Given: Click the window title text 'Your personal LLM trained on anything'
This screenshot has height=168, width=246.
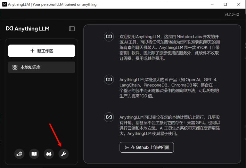Looking at the screenshot, I should click(x=65, y=4).
